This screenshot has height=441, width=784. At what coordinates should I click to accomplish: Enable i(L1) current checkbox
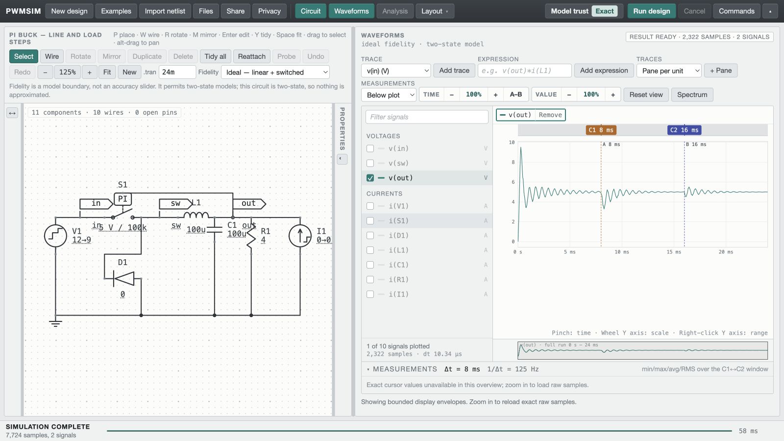point(370,250)
